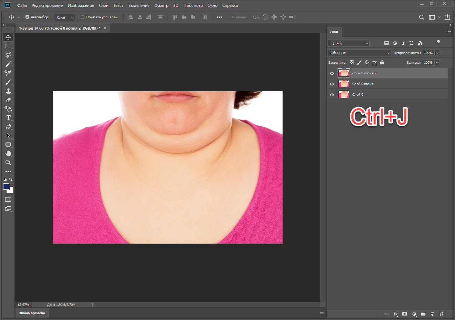Create a new layer
Image resolution: width=455 pixels, height=320 pixels.
433,314
